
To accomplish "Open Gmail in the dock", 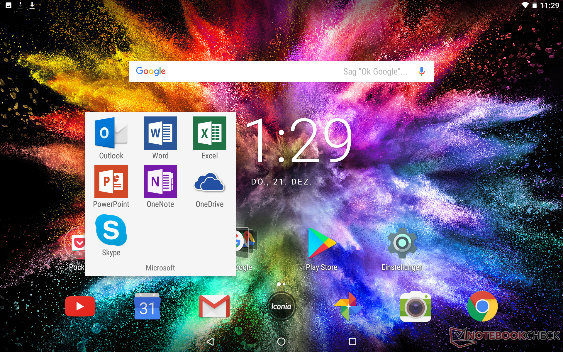I will coord(214,307).
